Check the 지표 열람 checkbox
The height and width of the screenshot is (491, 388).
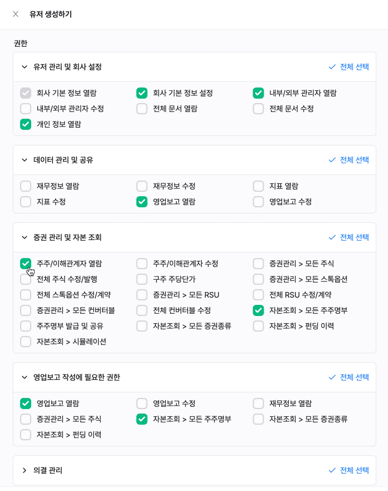pos(258,186)
